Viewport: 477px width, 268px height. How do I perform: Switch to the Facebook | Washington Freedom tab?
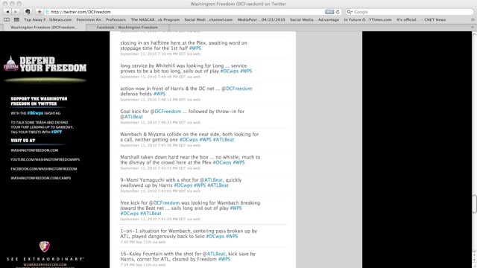tap(127, 28)
